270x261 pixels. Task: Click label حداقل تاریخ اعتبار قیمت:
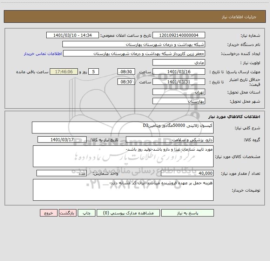(x=244, y=82)
